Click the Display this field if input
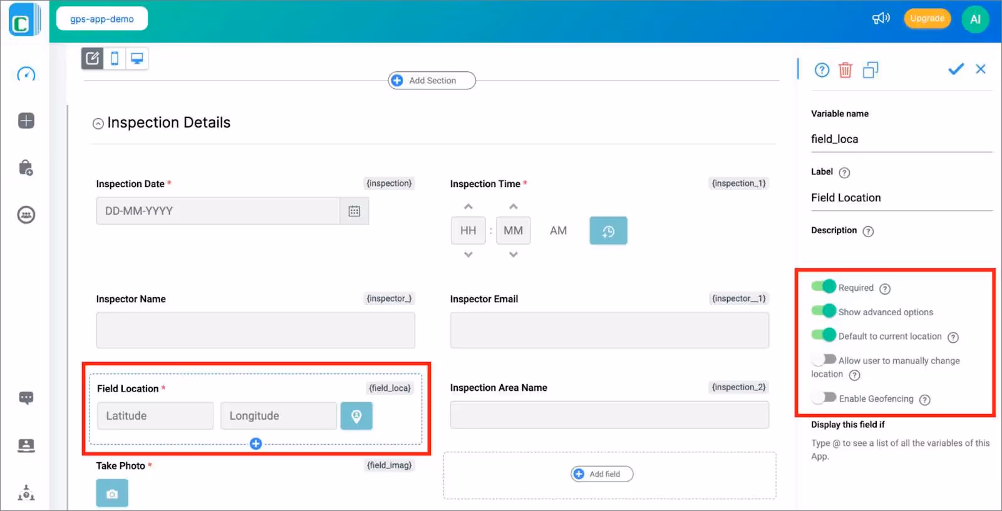The image size is (1002, 511). [x=901, y=450]
